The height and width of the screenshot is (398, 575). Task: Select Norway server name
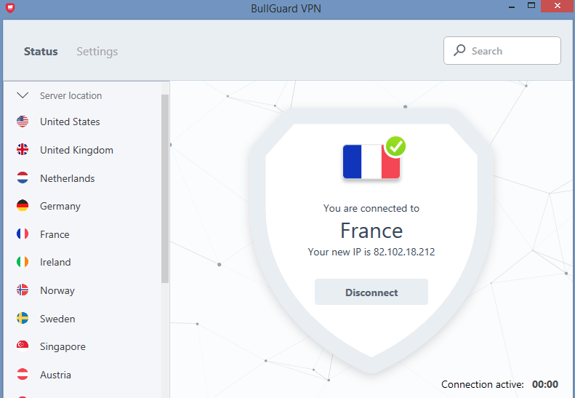click(x=57, y=290)
